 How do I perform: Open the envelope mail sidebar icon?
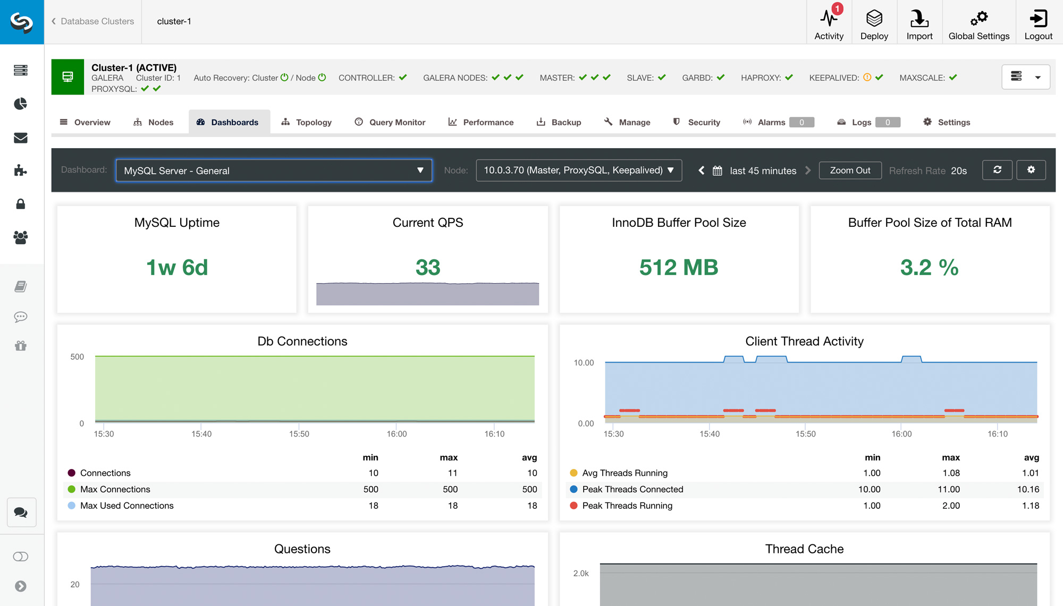(x=21, y=138)
